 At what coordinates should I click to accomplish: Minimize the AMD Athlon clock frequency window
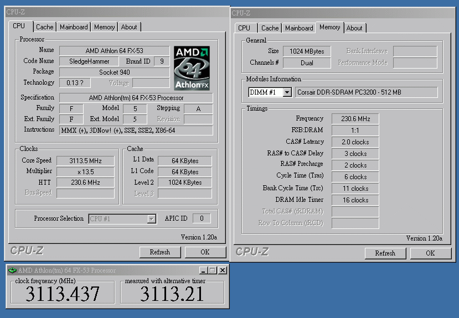pos(203,270)
